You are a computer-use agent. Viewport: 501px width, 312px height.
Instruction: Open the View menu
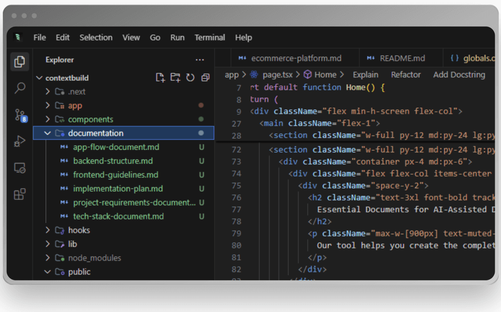click(x=131, y=37)
